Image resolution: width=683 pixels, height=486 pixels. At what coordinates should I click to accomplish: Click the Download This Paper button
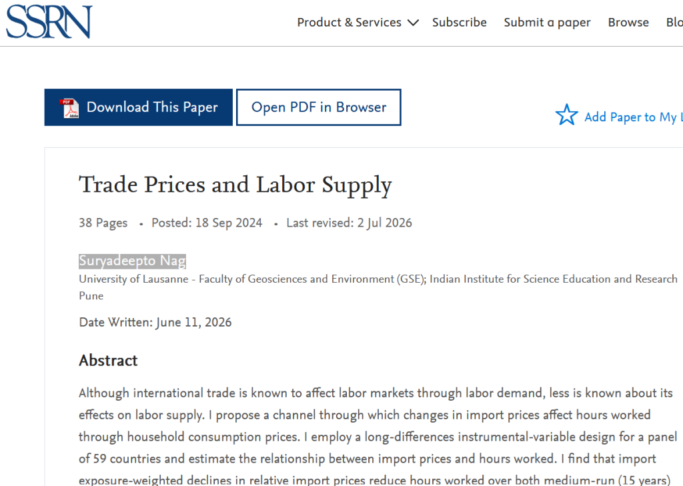coord(139,107)
